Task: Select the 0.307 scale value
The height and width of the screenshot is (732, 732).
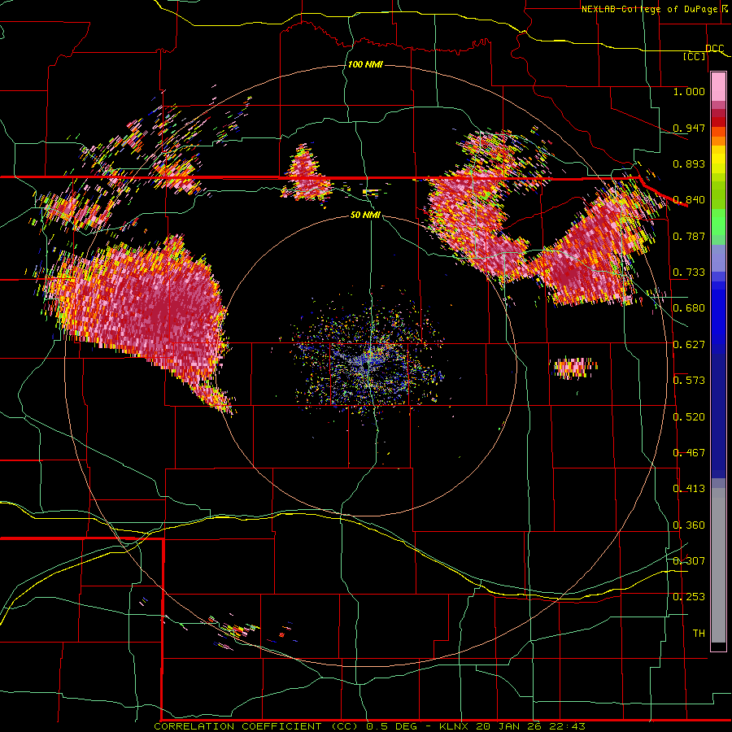Action: (689, 561)
